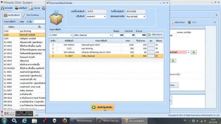Select WH-W0018 product code cell
Viewport: 221px width, 124px height.
[x=69, y=52]
